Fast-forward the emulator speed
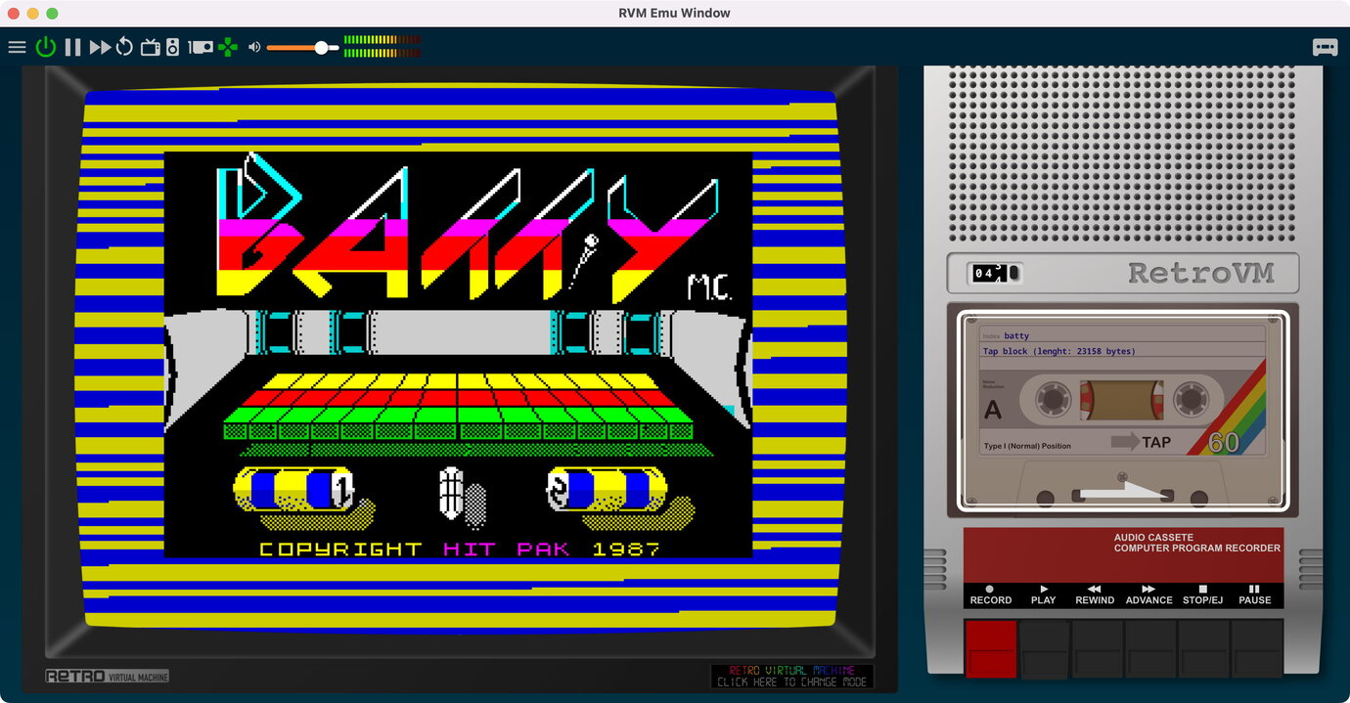1350x703 pixels. (x=99, y=46)
